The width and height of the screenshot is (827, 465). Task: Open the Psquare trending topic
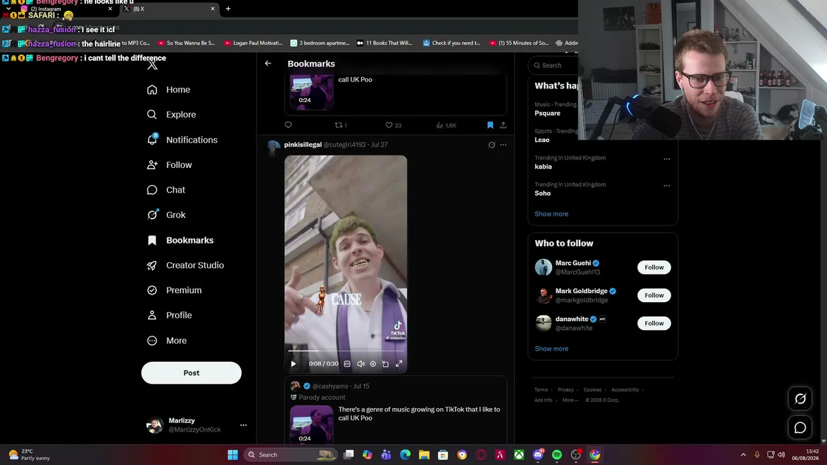coord(547,113)
